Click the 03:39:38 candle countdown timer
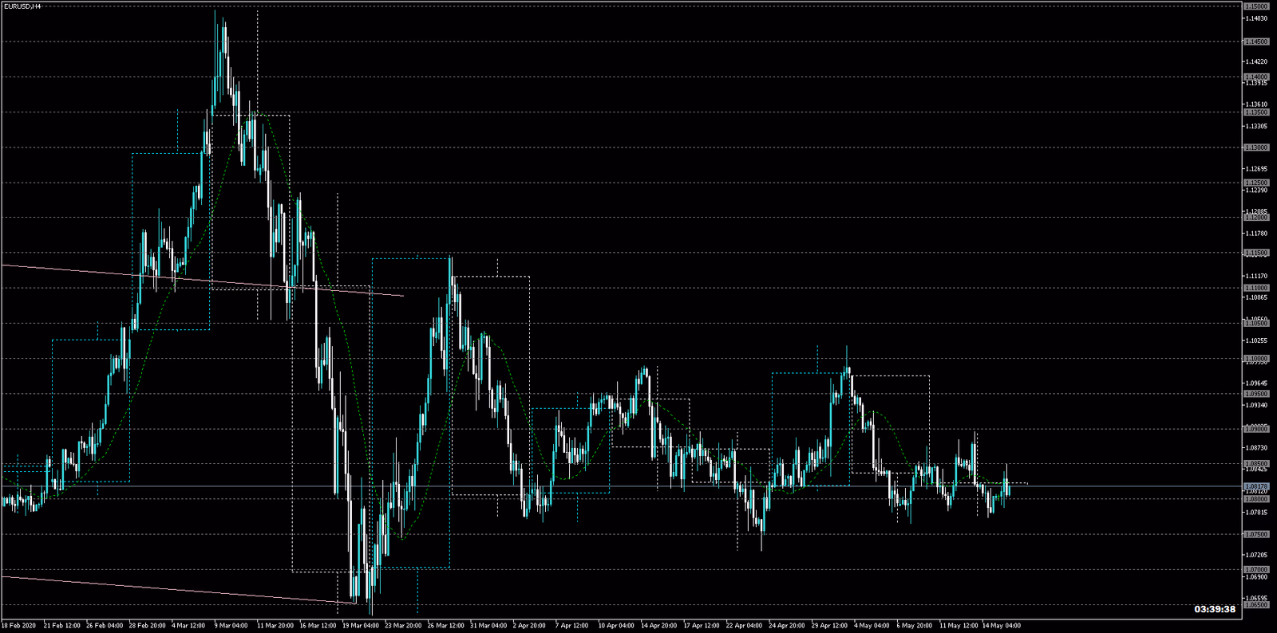 (x=1215, y=609)
